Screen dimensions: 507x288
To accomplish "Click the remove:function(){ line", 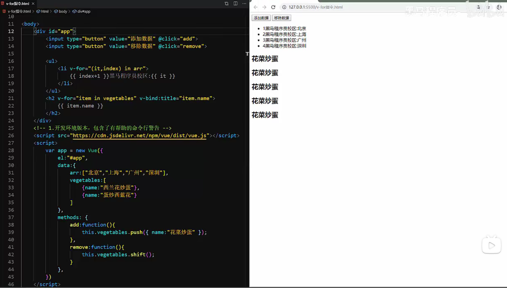I will tap(97, 247).
